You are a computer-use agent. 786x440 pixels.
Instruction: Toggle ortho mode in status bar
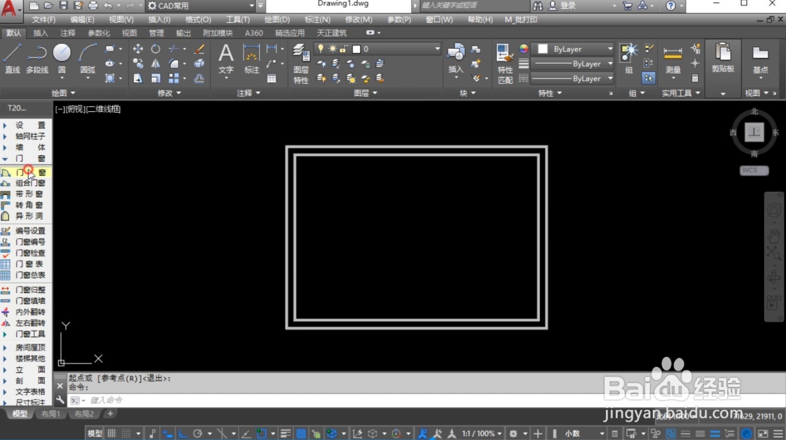183,434
